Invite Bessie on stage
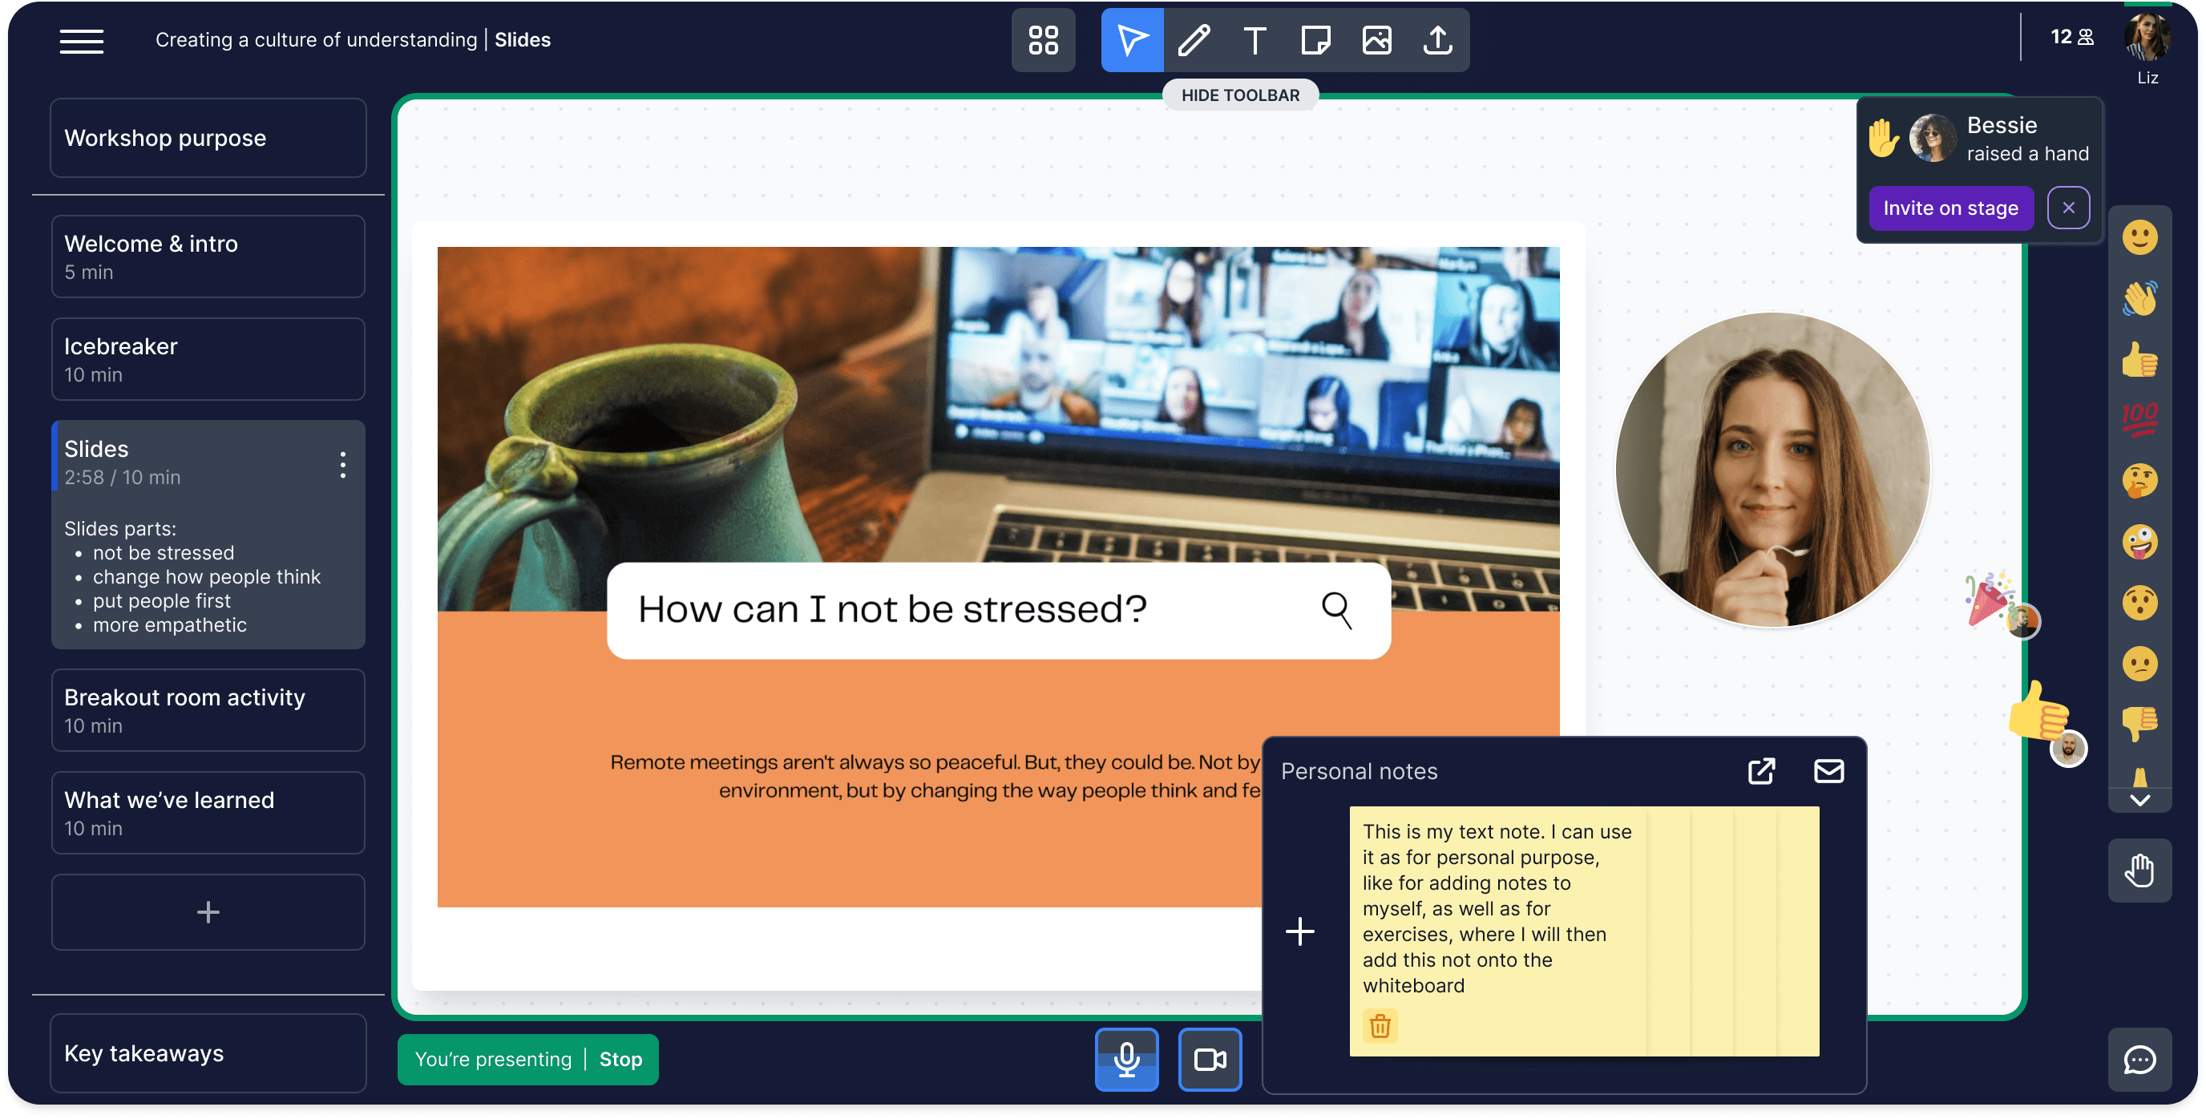The image size is (2206, 1119). [1950, 208]
